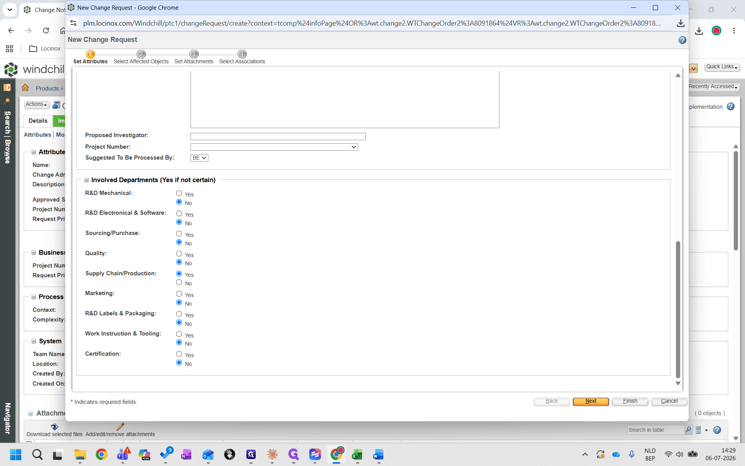The image size is (745, 466).
Task: Select Yes for Quality
Action: 179,254
